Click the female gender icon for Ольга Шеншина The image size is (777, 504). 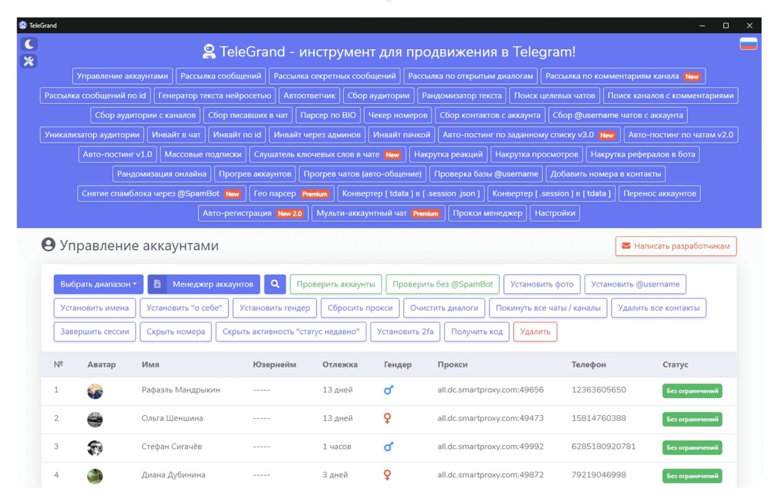click(387, 419)
